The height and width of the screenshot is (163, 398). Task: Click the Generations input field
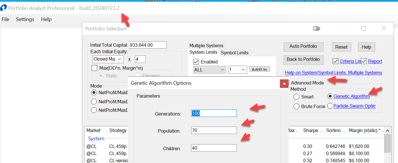point(214,113)
